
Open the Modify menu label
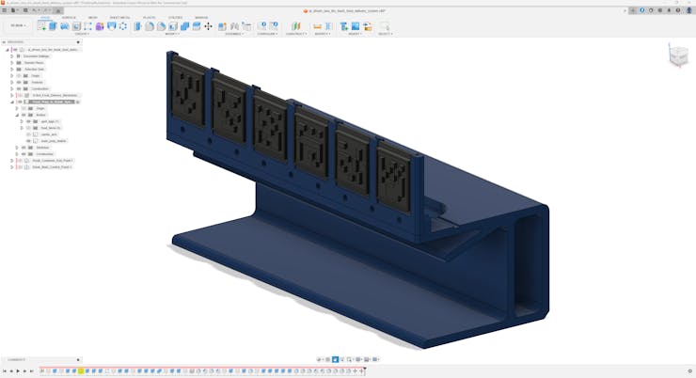(172, 34)
